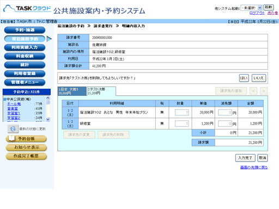The image size is (279, 209).
Task: Click the 学習室2 link
Action: pyautogui.click(x=14, y=118)
